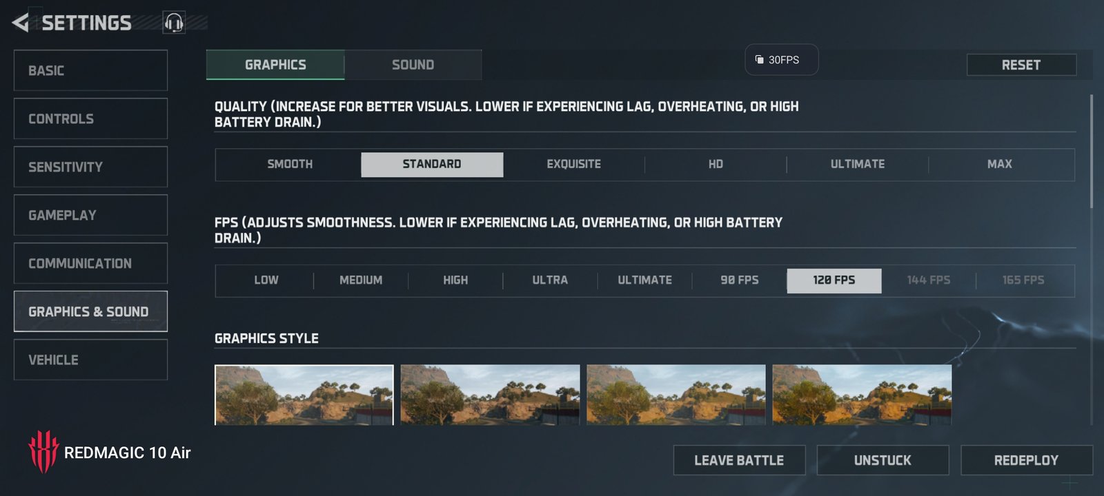Select Smooth graphics quality
The width and height of the screenshot is (1104, 496).
(x=290, y=164)
